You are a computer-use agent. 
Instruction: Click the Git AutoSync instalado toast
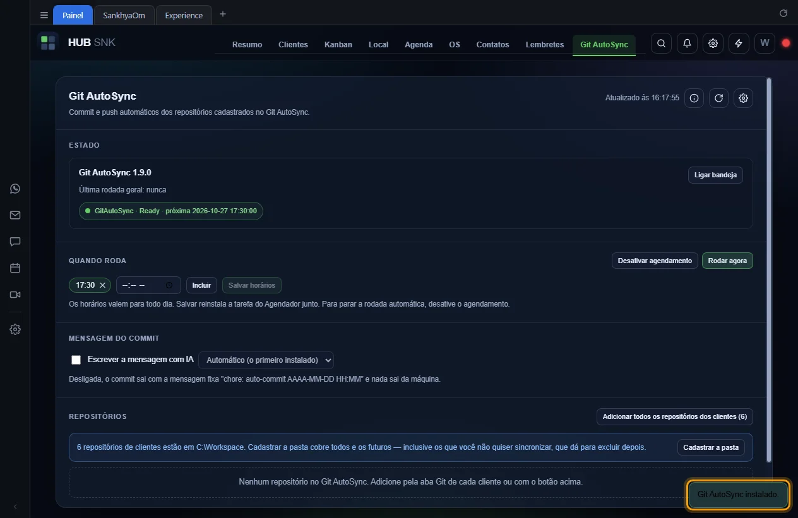coord(737,495)
